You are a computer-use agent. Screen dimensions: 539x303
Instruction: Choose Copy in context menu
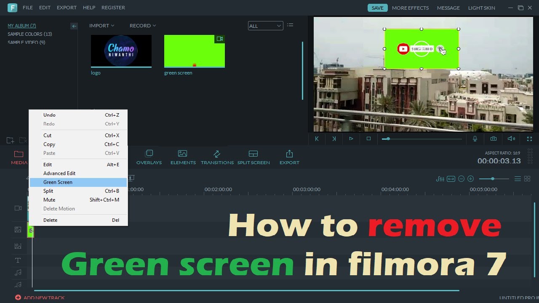click(x=78, y=144)
